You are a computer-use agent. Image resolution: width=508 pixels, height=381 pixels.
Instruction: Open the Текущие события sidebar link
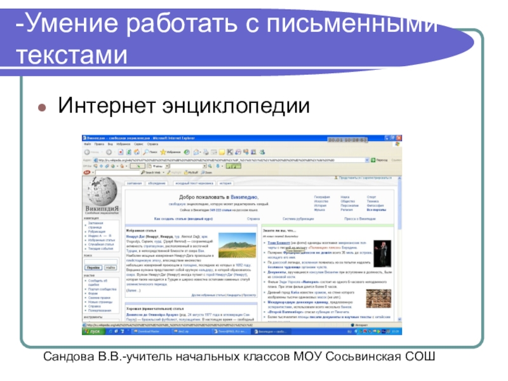coord(101,248)
